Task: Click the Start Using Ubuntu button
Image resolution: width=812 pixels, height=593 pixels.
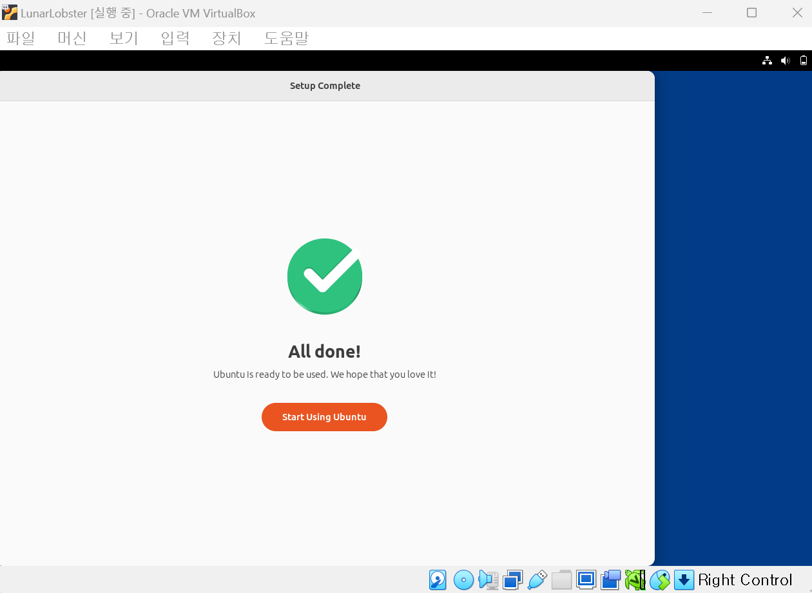Action: click(x=324, y=417)
